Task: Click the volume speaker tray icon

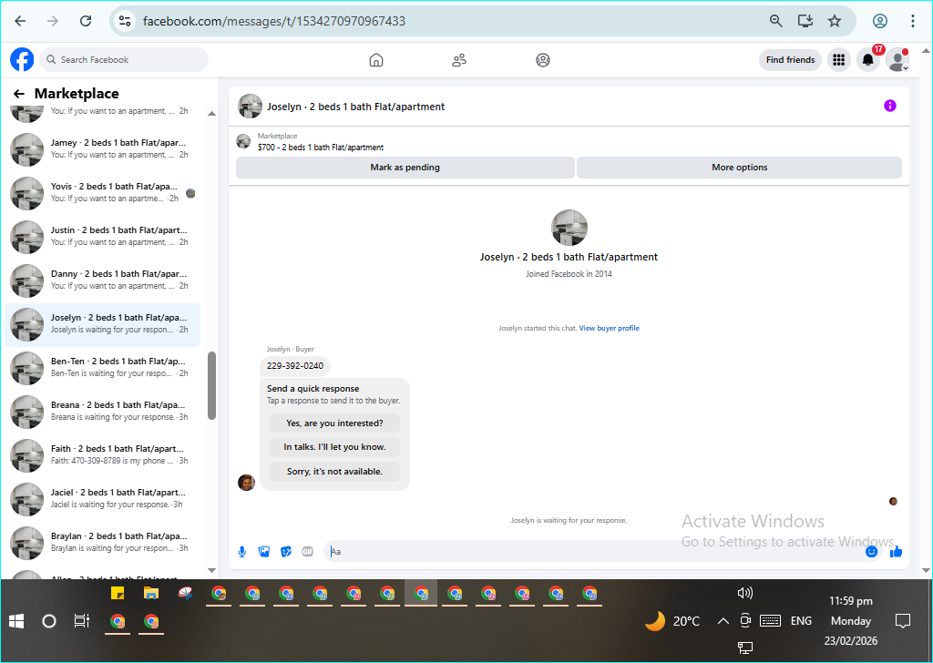Action: [745, 593]
